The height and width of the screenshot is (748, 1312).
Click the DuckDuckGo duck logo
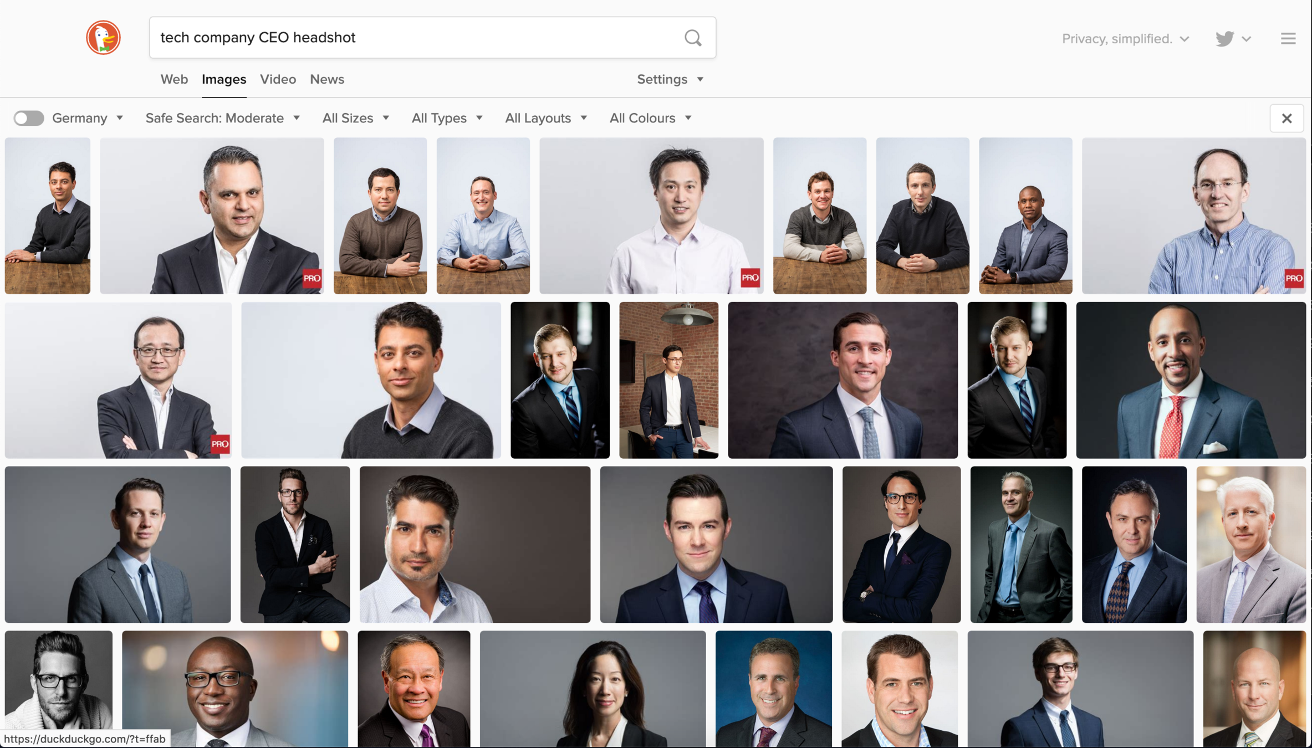click(103, 38)
